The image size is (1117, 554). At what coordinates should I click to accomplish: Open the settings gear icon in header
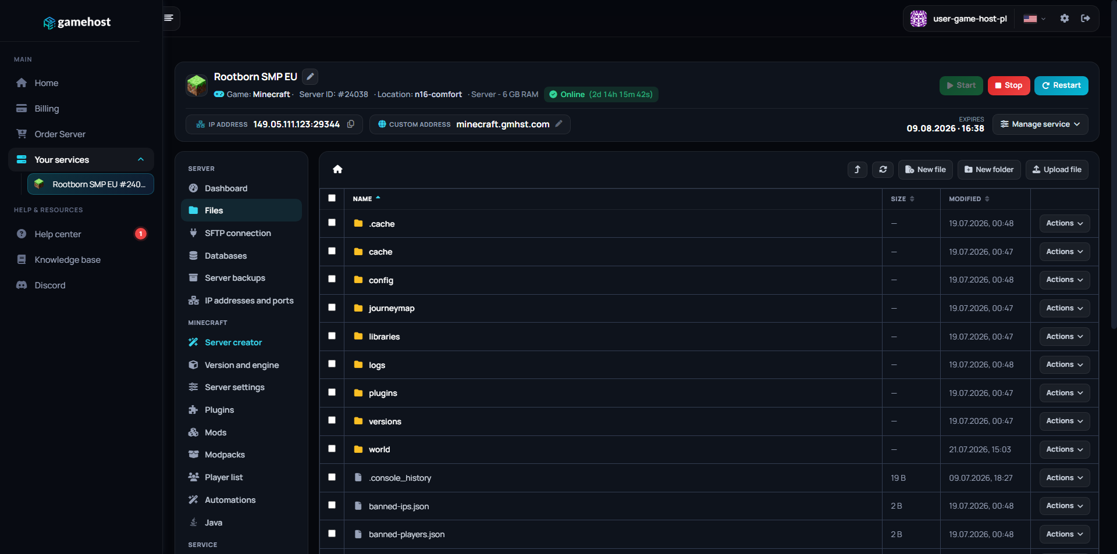click(x=1065, y=19)
